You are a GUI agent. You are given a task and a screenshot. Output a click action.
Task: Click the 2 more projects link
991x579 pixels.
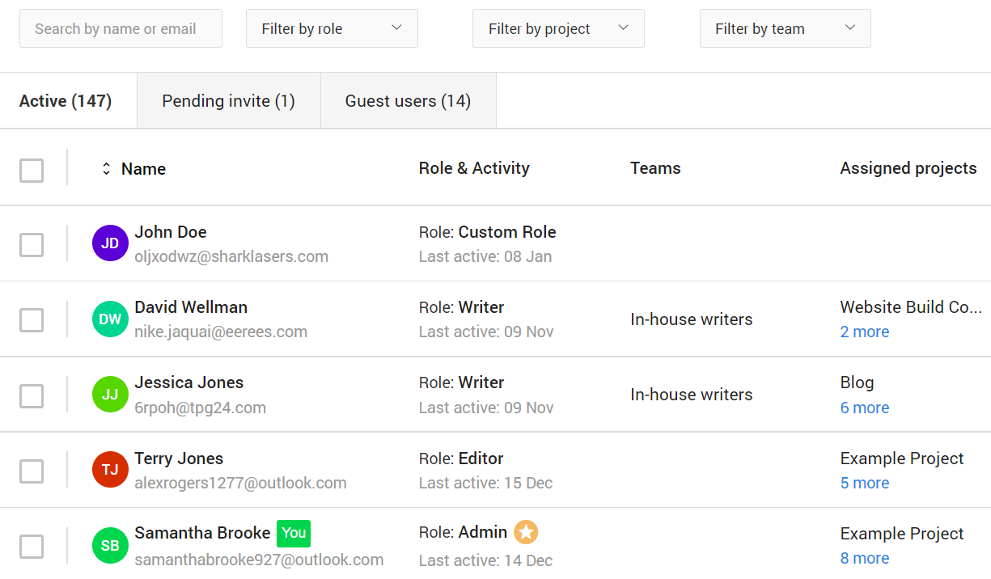865,332
